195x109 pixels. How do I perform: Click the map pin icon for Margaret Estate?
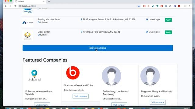pyautogui.click(x=82, y=19)
